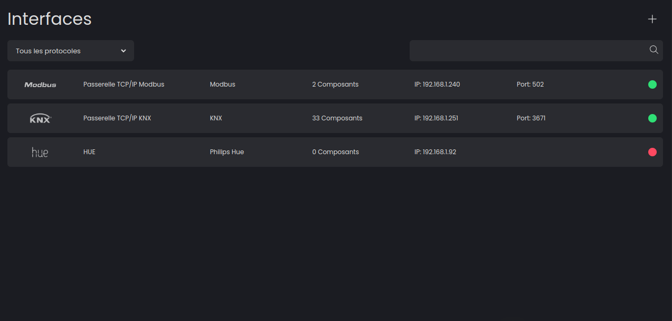Click the Philips Hue logo icon
Screen dimensions: 672x321
point(40,152)
